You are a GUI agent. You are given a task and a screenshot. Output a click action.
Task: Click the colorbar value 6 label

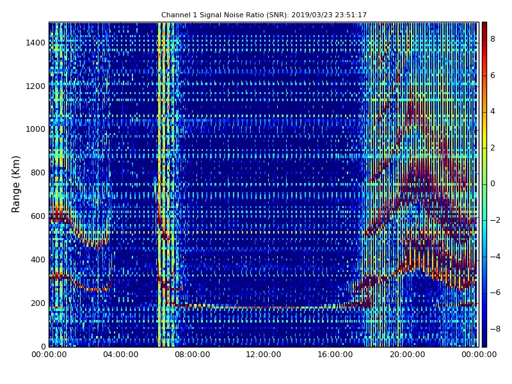coord(493,76)
